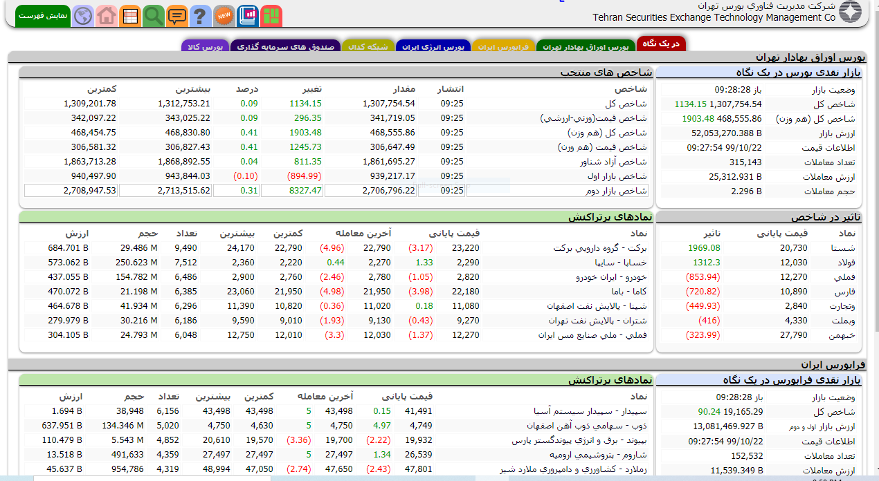Select the بورس کالا tab
The width and height of the screenshot is (879, 481).
(x=205, y=47)
